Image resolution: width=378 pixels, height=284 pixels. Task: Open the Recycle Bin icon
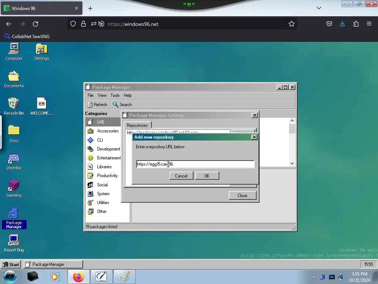click(x=14, y=106)
